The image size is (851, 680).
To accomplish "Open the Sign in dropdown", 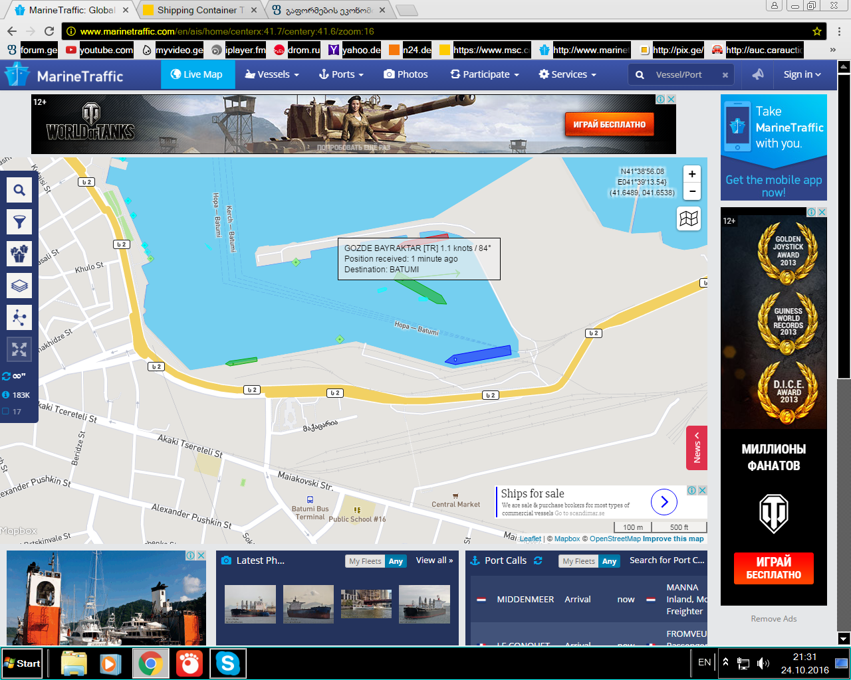I will click(x=802, y=74).
